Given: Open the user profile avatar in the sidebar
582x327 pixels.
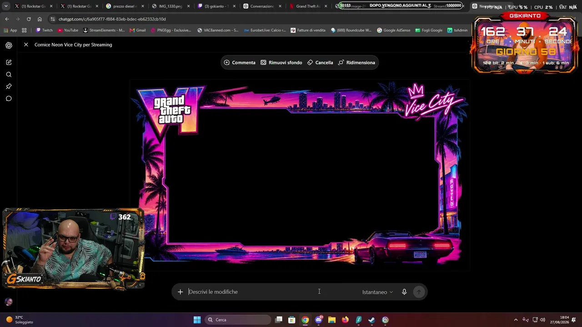Looking at the screenshot, I should point(9,302).
